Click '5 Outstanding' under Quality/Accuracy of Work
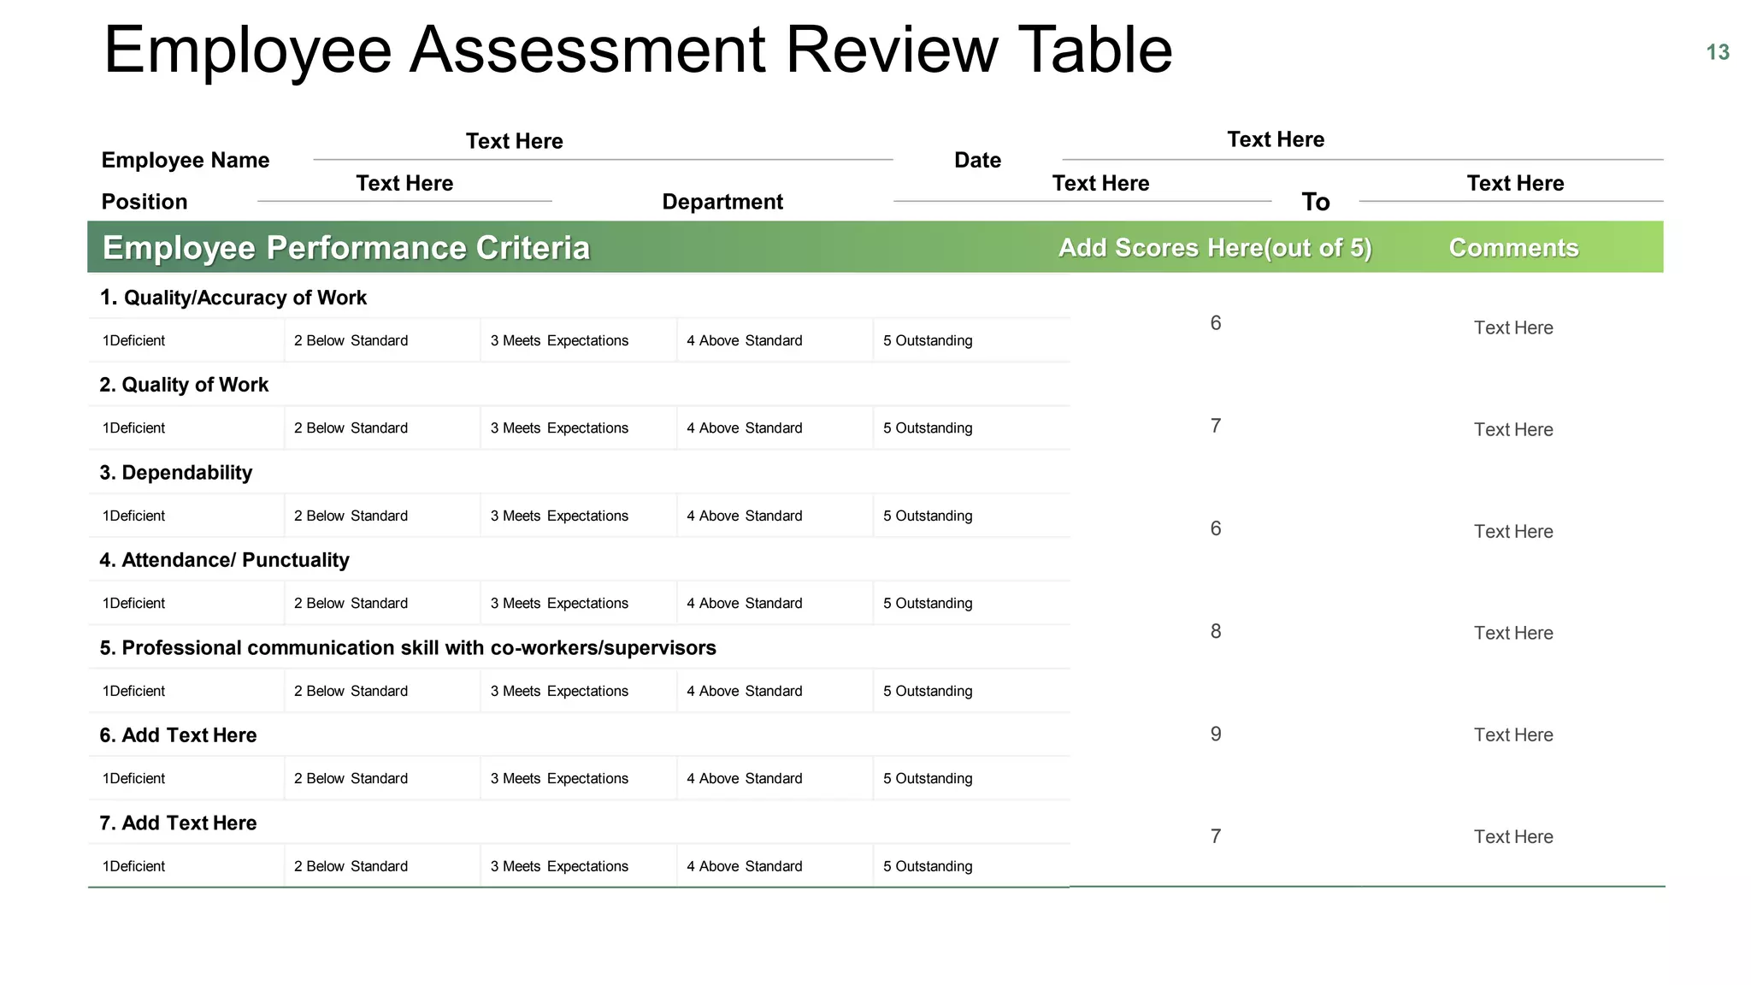This screenshot has width=1751, height=985. (x=928, y=340)
